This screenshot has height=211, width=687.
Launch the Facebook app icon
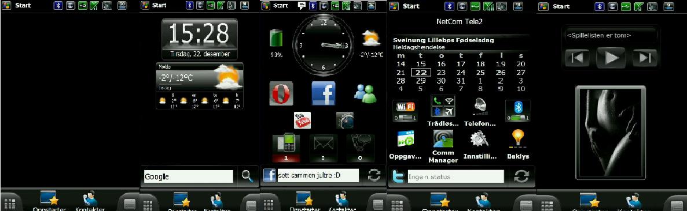(323, 93)
